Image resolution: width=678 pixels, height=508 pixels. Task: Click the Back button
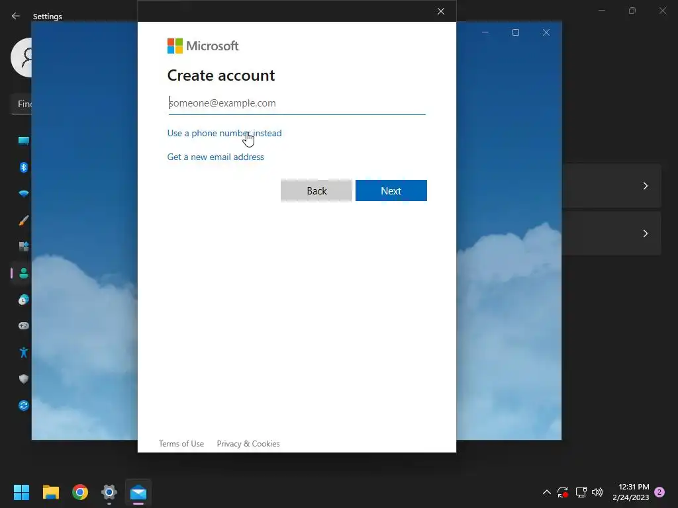[x=316, y=190]
